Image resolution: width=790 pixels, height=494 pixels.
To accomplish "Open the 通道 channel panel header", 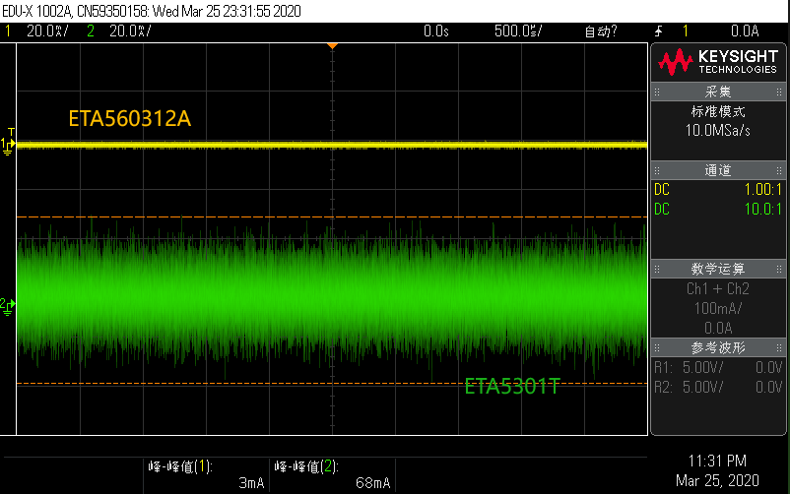I will pos(718,171).
